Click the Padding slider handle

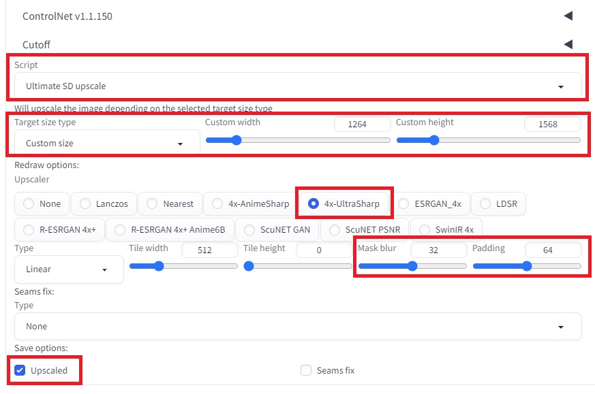coord(527,266)
